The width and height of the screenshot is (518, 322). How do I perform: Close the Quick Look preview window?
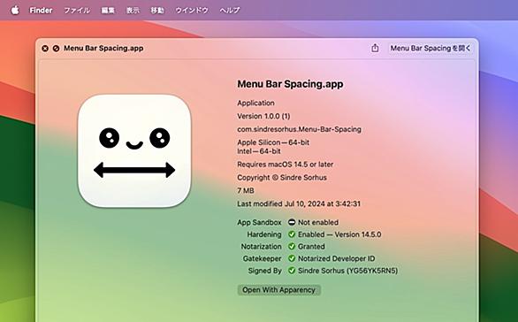(45, 49)
